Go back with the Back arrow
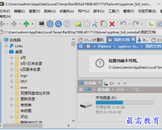Screen dimensions: 162x130 pos(2,24)
